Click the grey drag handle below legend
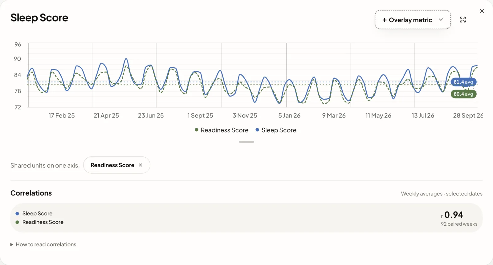This screenshot has width=493, height=265. point(246,142)
